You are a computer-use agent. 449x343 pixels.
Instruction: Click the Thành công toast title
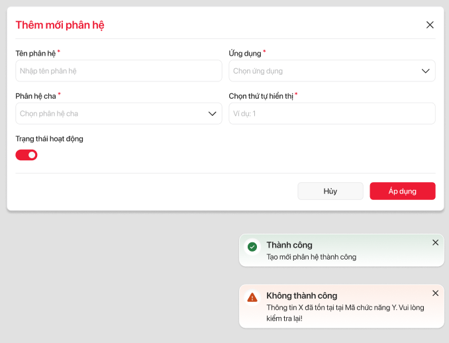pyautogui.click(x=289, y=245)
